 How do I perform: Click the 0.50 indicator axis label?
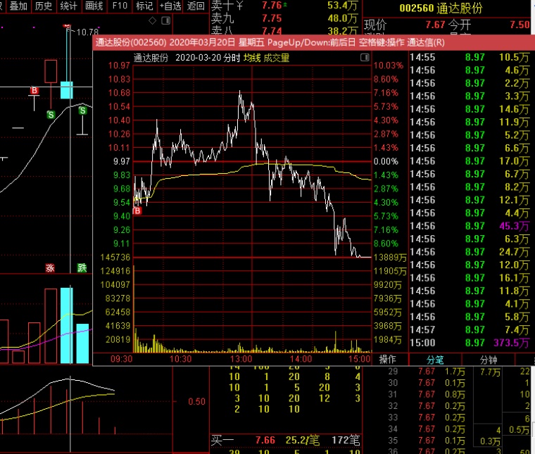197,401
